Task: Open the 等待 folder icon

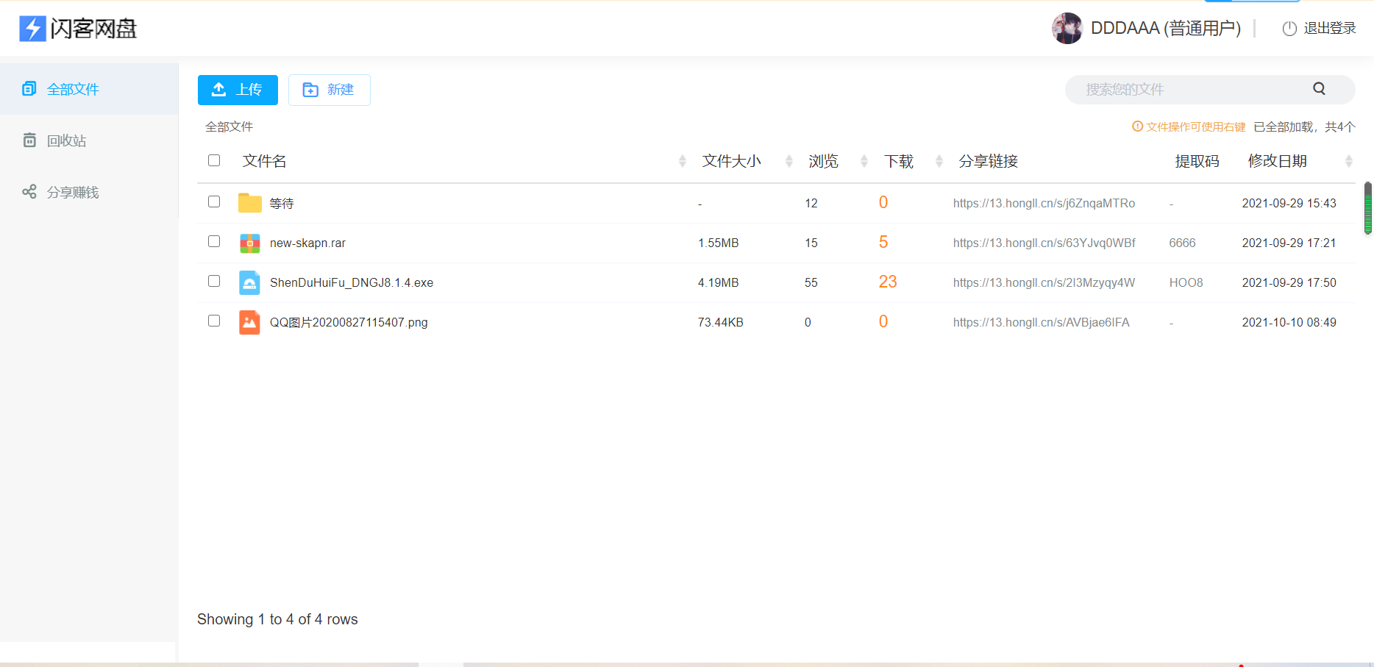Action: click(250, 203)
